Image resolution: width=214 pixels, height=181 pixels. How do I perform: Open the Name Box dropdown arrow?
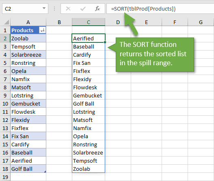44,9
